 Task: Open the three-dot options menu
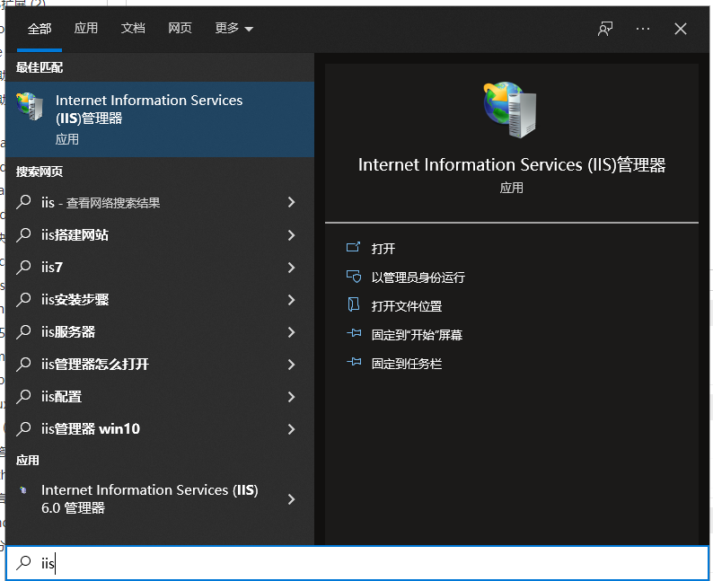(x=643, y=29)
